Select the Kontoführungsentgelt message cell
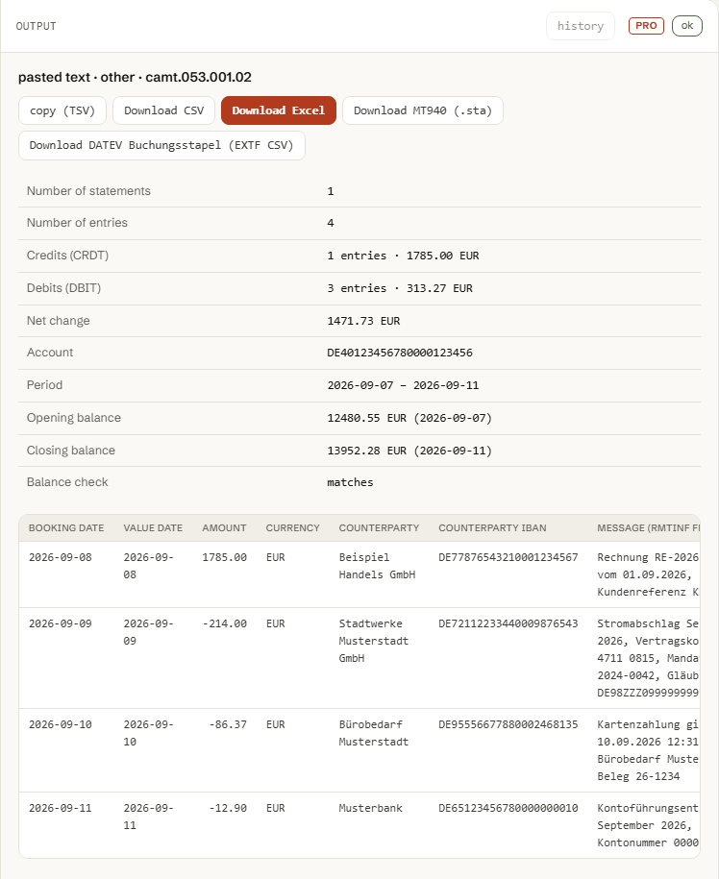 coord(648,825)
